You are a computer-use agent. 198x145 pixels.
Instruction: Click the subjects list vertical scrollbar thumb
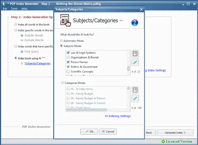(x=128, y=68)
